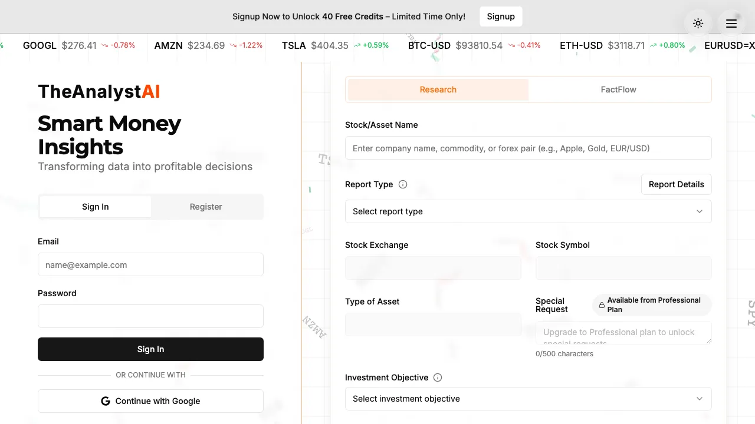Click the Signup button in the banner
755x424 pixels.
click(x=501, y=16)
